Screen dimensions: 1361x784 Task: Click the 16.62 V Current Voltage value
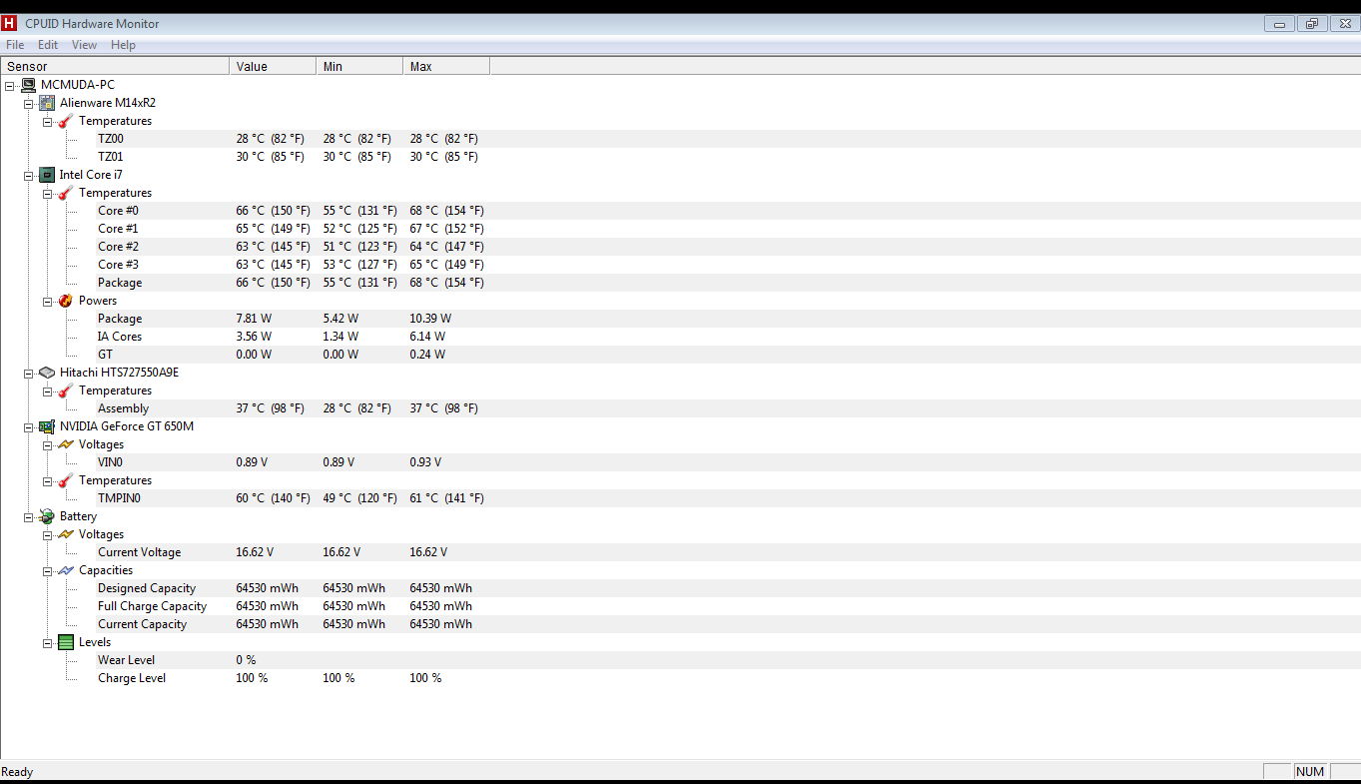(x=255, y=552)
